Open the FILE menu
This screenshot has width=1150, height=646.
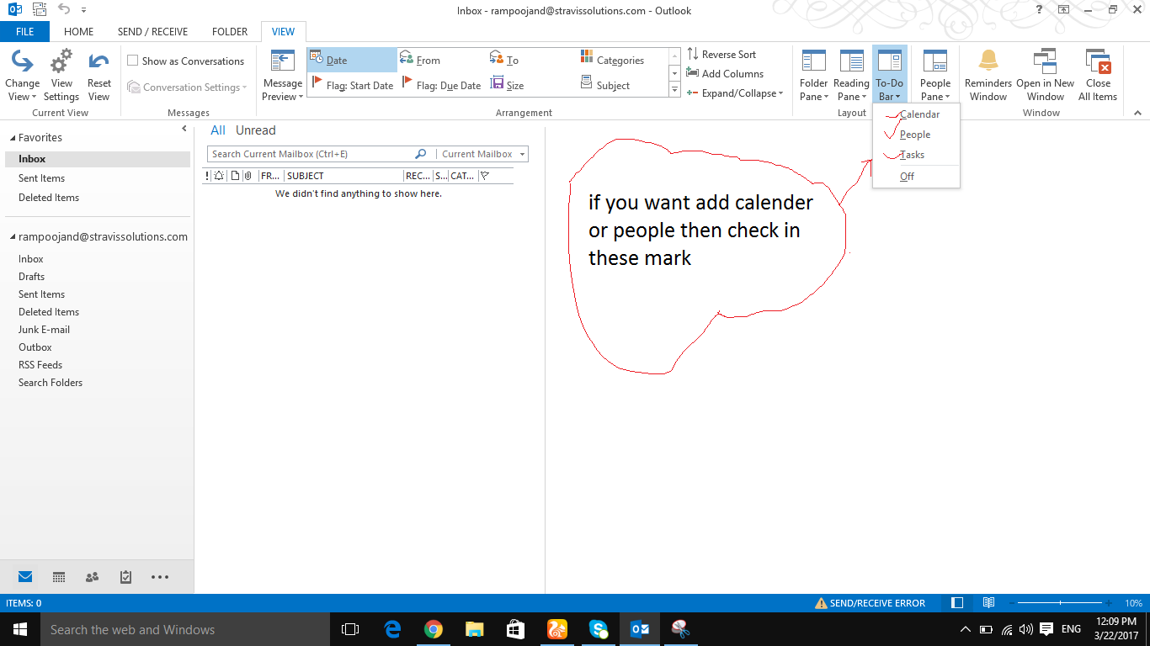pyautogui.click(x=24, y=31)
